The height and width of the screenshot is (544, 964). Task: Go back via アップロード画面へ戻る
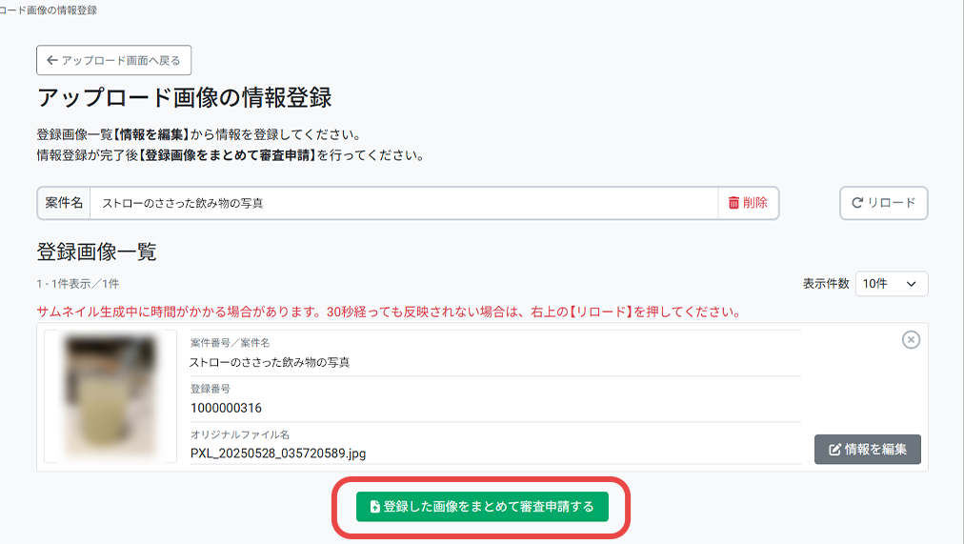[x=114, y=60]
